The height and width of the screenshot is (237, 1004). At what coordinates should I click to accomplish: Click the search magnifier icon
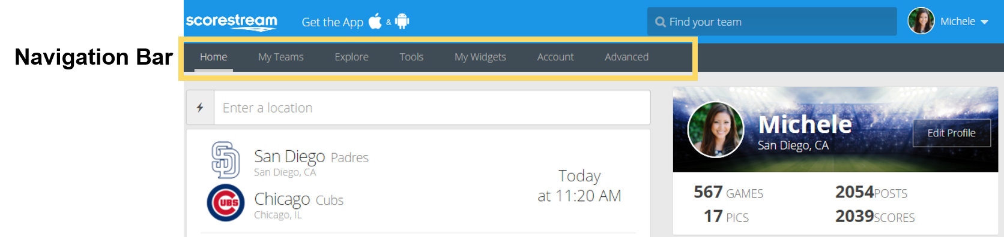(x=661, y=22)
